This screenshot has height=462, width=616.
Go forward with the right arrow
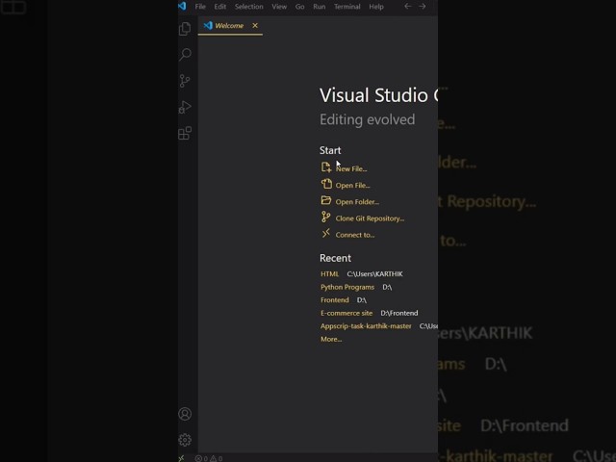422,6
